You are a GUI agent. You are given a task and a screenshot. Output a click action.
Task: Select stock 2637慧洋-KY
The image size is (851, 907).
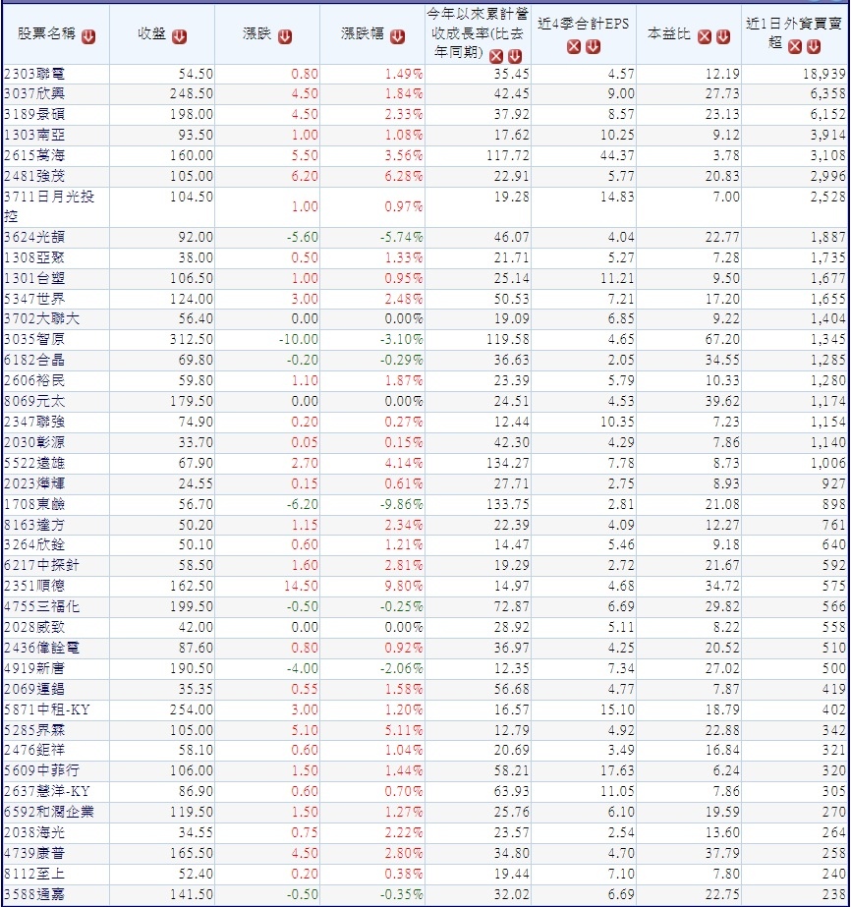point(47,791)
